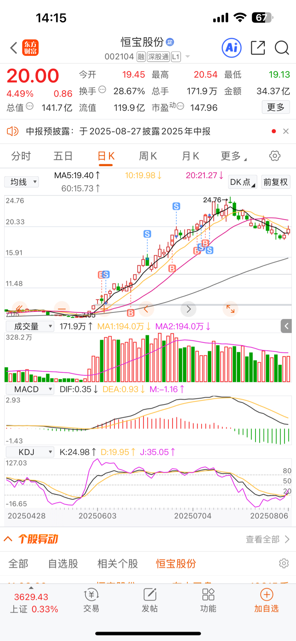Screen dimensions: 296x641
Task: Collapse side panel with gray arrow tab
Action: pos(286,326)
